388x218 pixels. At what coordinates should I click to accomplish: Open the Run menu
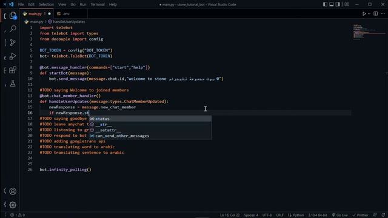83,4
